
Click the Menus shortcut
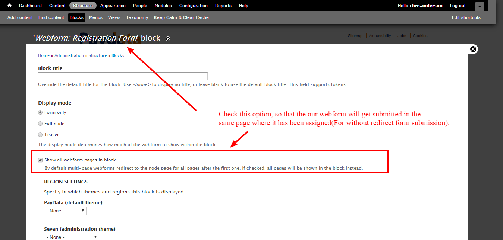pyautogui.click(x=96, y=17)
